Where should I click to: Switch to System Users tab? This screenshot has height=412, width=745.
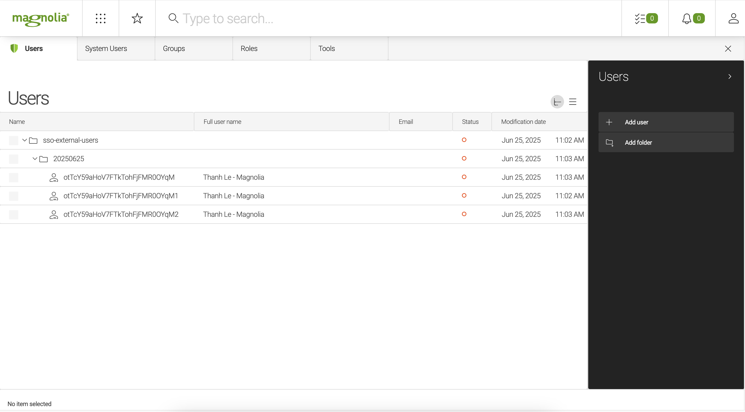(x=116, y=48)
